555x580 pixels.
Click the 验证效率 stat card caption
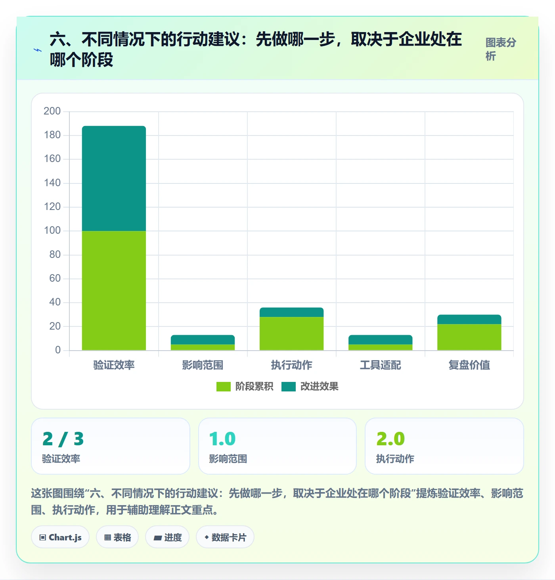pos(61,459)
